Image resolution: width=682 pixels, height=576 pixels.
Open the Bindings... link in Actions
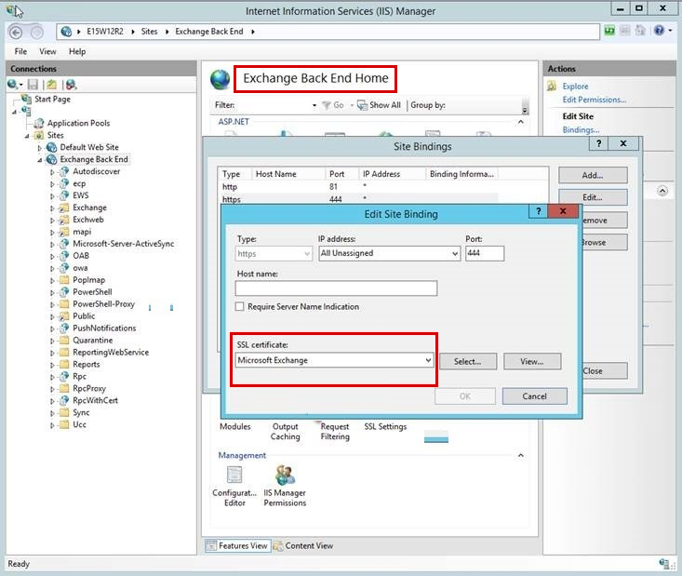[581, 129]
